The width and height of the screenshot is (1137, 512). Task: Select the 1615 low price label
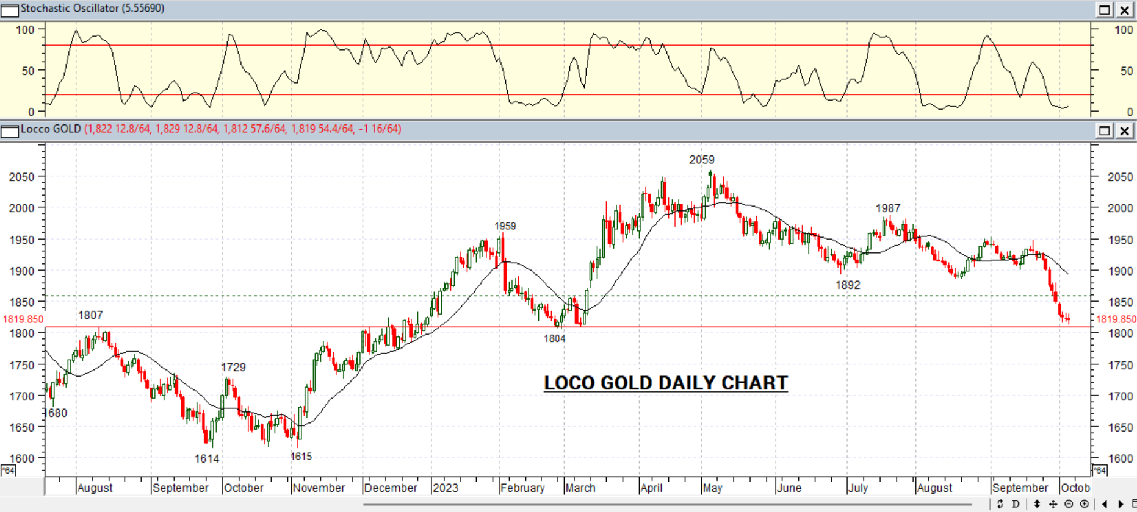pos(301,457)
